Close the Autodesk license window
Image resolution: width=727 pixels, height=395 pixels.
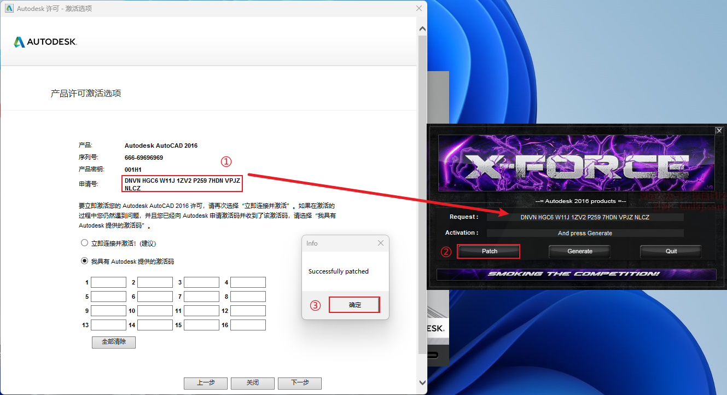pyautogui.click(x=419, y=8)
